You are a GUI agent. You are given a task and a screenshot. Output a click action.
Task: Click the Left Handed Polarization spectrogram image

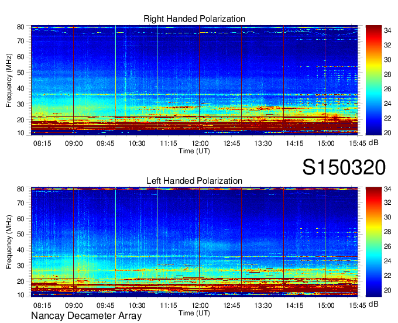pyautogui.click(x=194, y=242)
